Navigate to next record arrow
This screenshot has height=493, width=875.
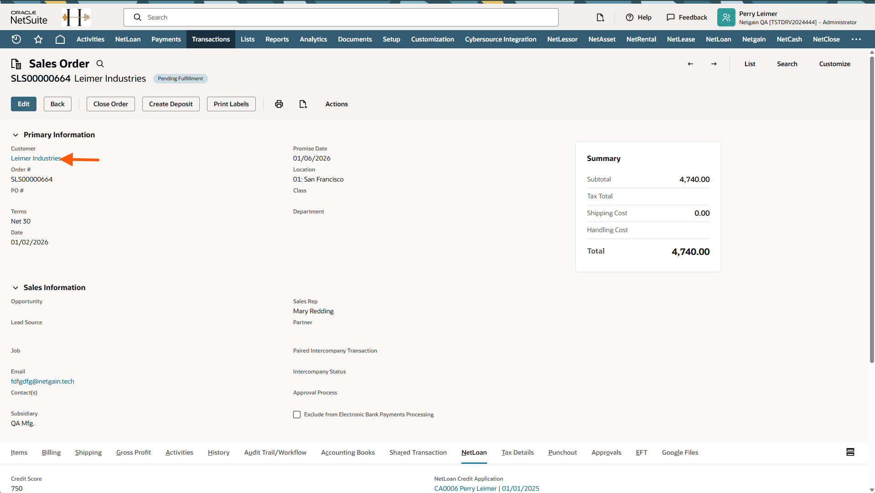pyautogui.click(x=714, y=64)
